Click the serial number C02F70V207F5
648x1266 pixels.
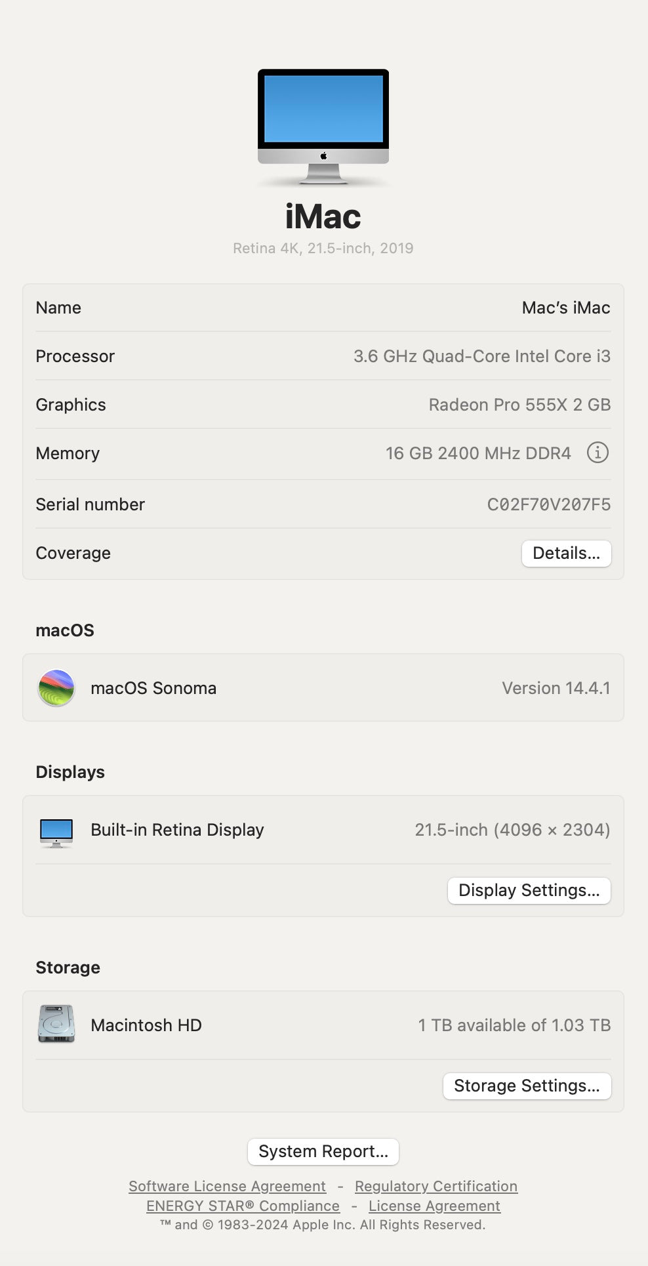coord(548,504)
